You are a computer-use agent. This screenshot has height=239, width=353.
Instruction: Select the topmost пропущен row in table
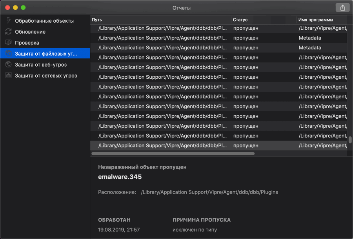218,28
